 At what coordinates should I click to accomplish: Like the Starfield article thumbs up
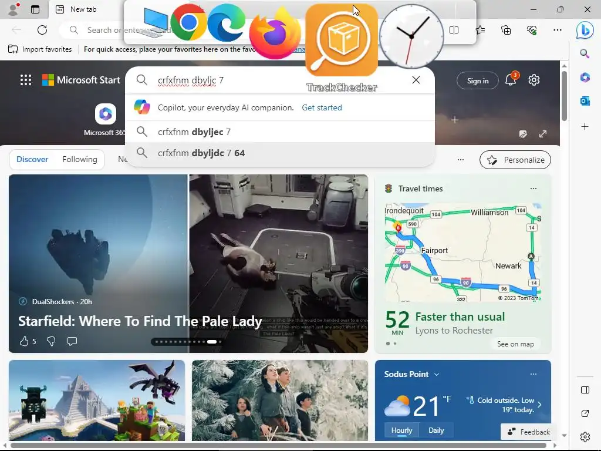coord(24,341)
